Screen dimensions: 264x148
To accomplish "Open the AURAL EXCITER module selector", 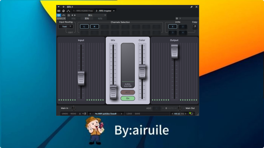I will click(x=128, y=65).
